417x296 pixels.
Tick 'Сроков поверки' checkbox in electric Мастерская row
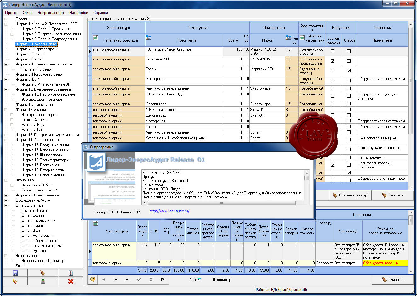pos(333,81)
